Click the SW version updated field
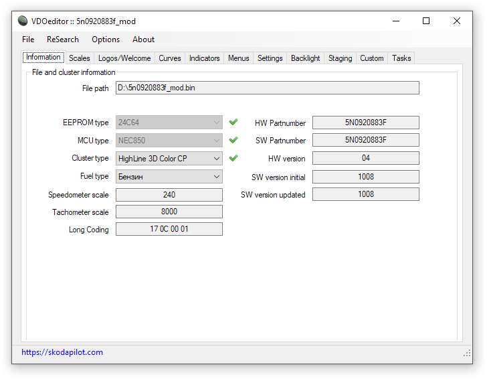 [x=365, y=194]
